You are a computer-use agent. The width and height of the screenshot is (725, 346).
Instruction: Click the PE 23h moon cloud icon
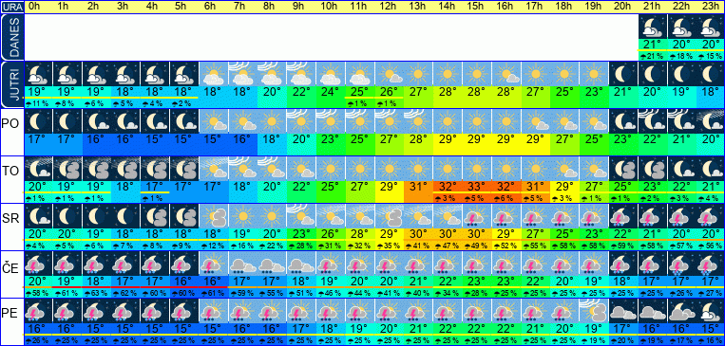point(710,311)
